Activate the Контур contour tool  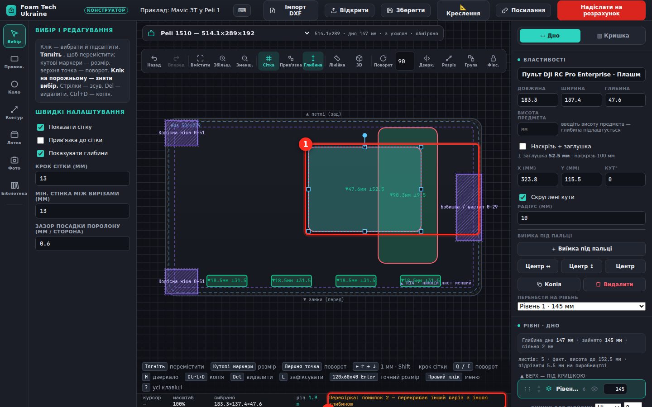[14, 113]
